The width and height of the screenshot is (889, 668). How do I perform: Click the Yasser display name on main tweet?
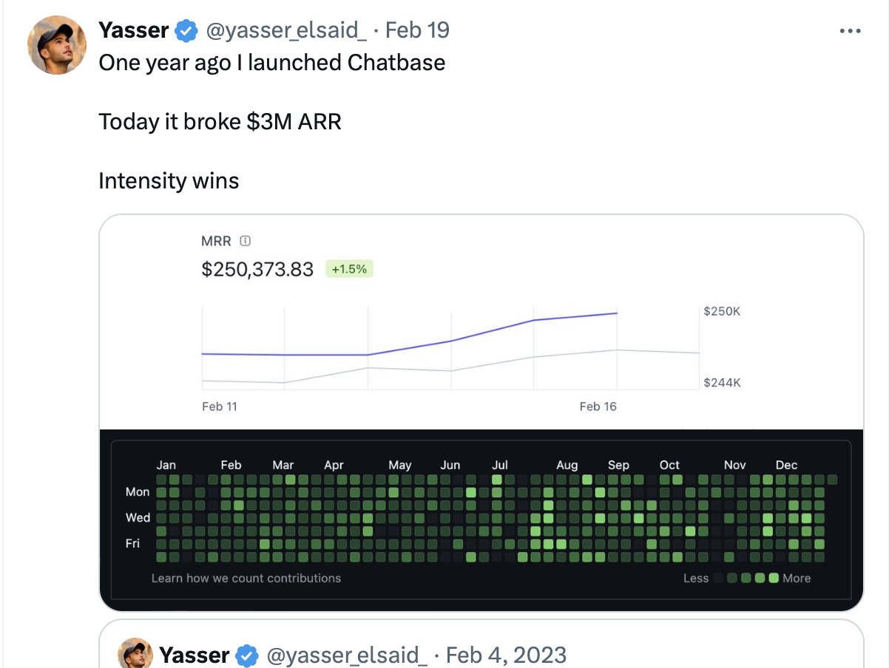[x=133, y=30]
